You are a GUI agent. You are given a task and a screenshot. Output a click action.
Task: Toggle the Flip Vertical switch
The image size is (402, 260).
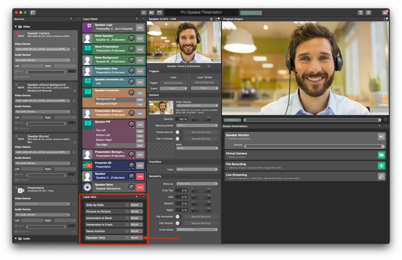(x=179, y=223)
